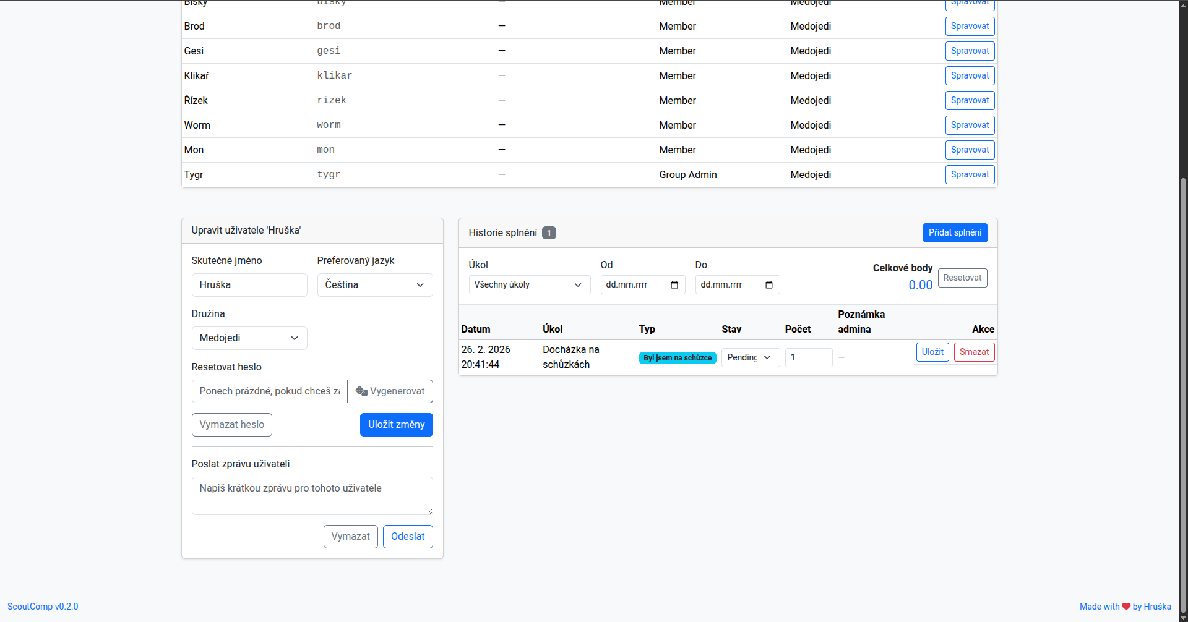Save changes with Uložit změny
1188x622 pixels.
click(x=396, y=425)
